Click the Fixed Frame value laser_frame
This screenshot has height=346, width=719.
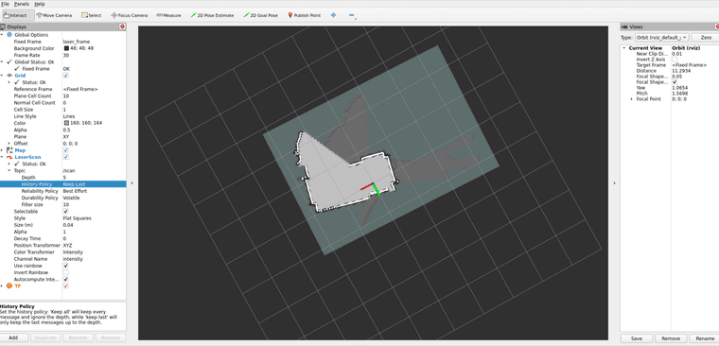(76, 42)
